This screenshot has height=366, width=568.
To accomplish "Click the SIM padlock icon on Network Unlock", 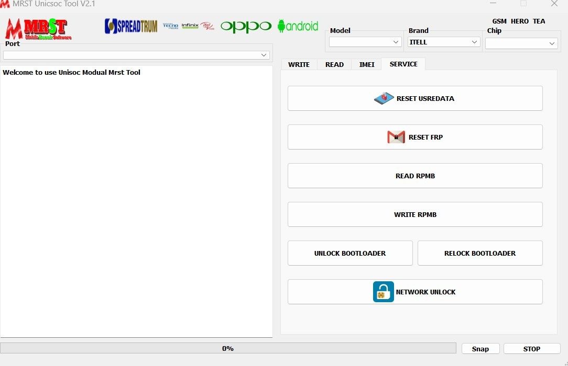I will pyautogui.click(x=383, y=292).
